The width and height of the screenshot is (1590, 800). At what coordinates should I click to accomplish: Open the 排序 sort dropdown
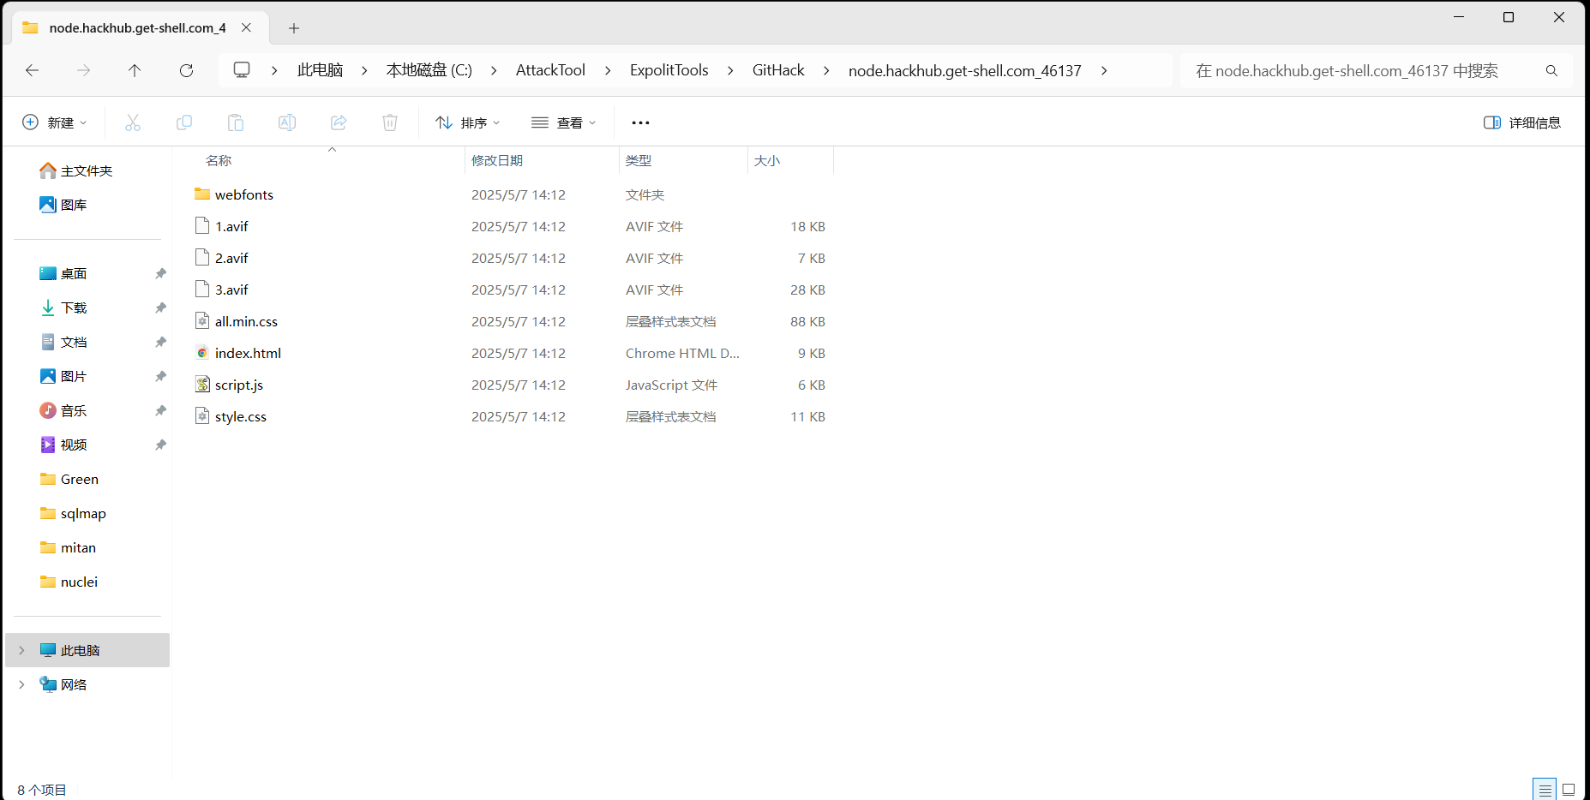pos(467,122)
